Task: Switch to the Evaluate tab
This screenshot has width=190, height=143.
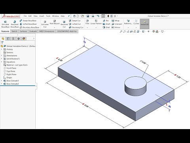Action: (x=33, y=31)
